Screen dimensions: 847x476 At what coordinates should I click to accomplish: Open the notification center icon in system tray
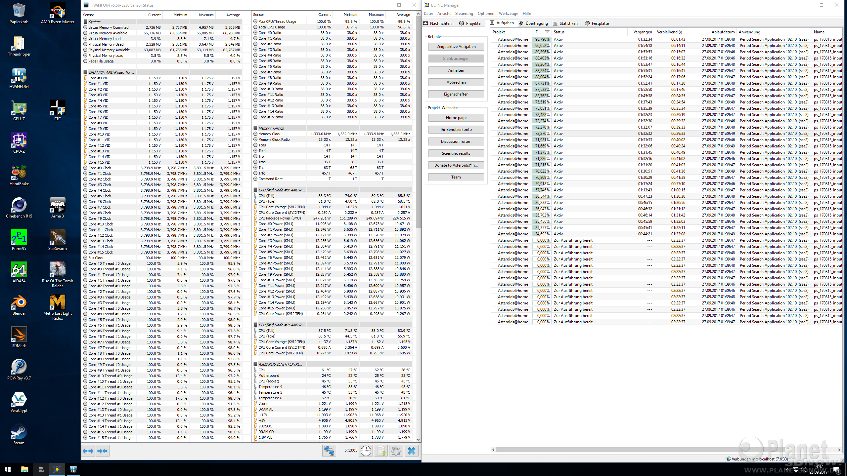click(x=836, y=469)
